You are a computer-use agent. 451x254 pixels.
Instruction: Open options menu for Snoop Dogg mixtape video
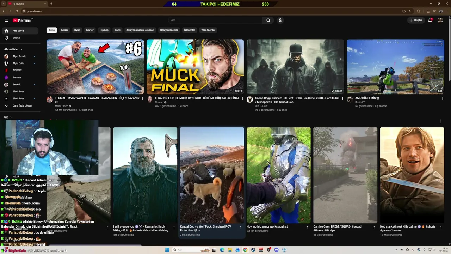point(342,98)
